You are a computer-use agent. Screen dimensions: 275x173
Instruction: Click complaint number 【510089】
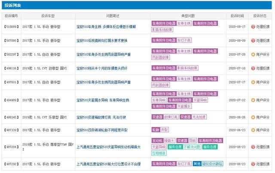pos(12,27)
